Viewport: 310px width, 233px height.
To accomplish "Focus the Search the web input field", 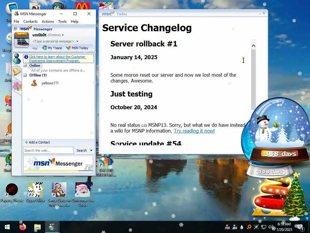I will [48, 150].
